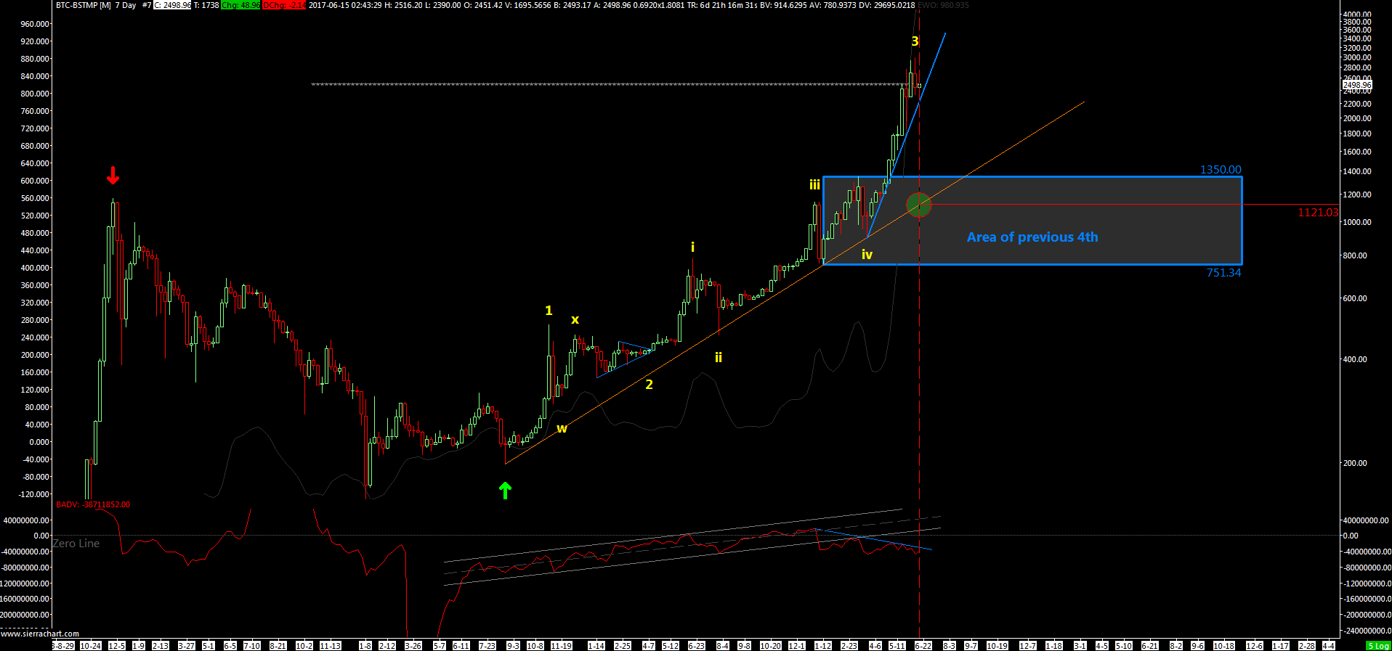Click the 'T: 1738' header value

(x=206, y=5)
